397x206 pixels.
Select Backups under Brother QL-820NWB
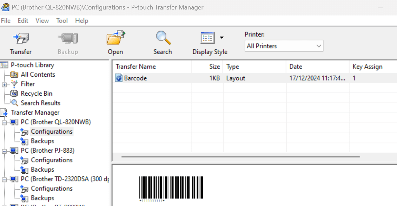pos(42,141)
